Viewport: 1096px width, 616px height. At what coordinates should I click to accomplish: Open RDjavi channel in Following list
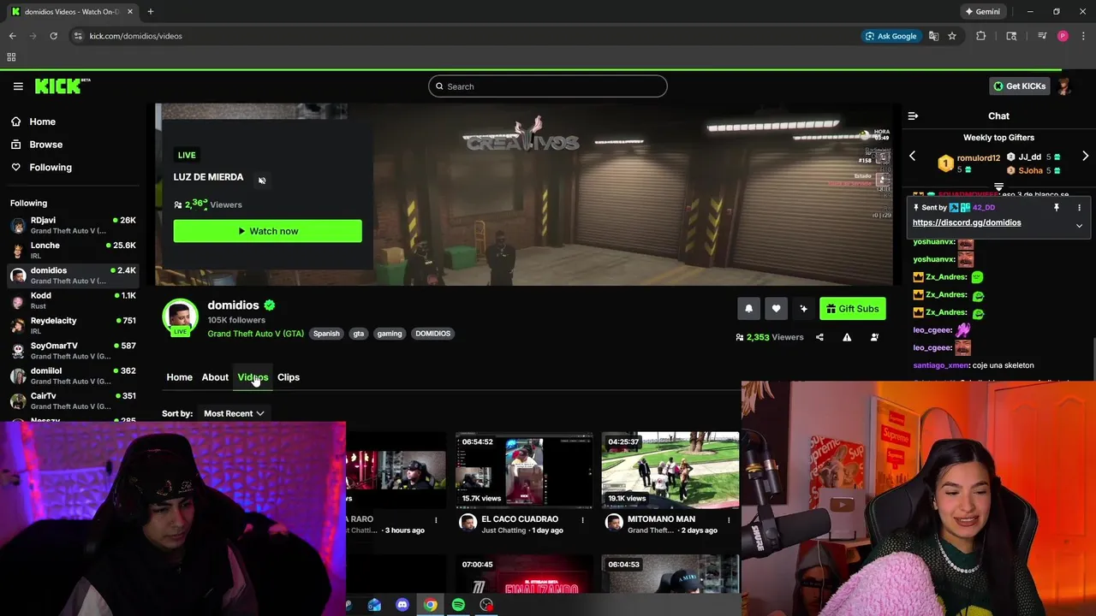[x=73, y=225]
